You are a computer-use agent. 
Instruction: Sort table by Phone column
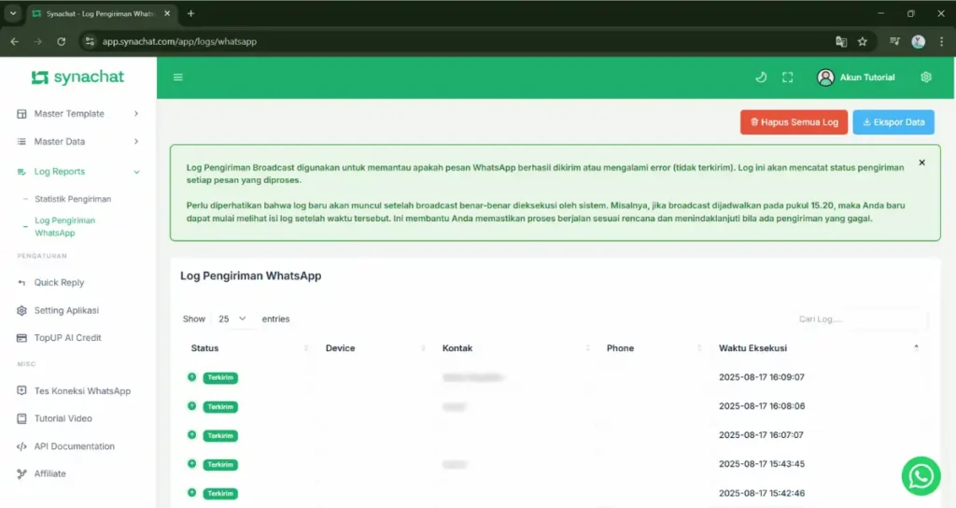[x=654, y=348]
